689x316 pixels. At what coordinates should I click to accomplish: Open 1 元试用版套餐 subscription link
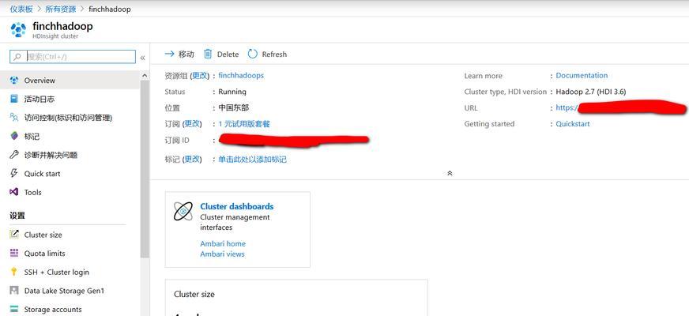244,124
